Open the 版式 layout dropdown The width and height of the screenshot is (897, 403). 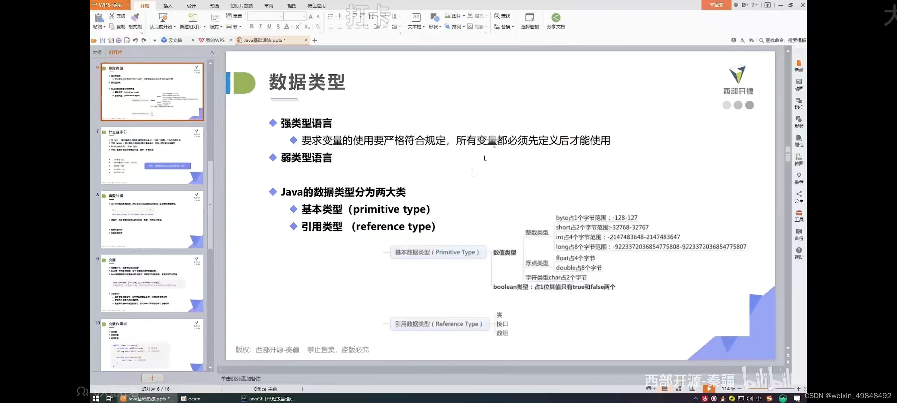click(x=216, y=26)
